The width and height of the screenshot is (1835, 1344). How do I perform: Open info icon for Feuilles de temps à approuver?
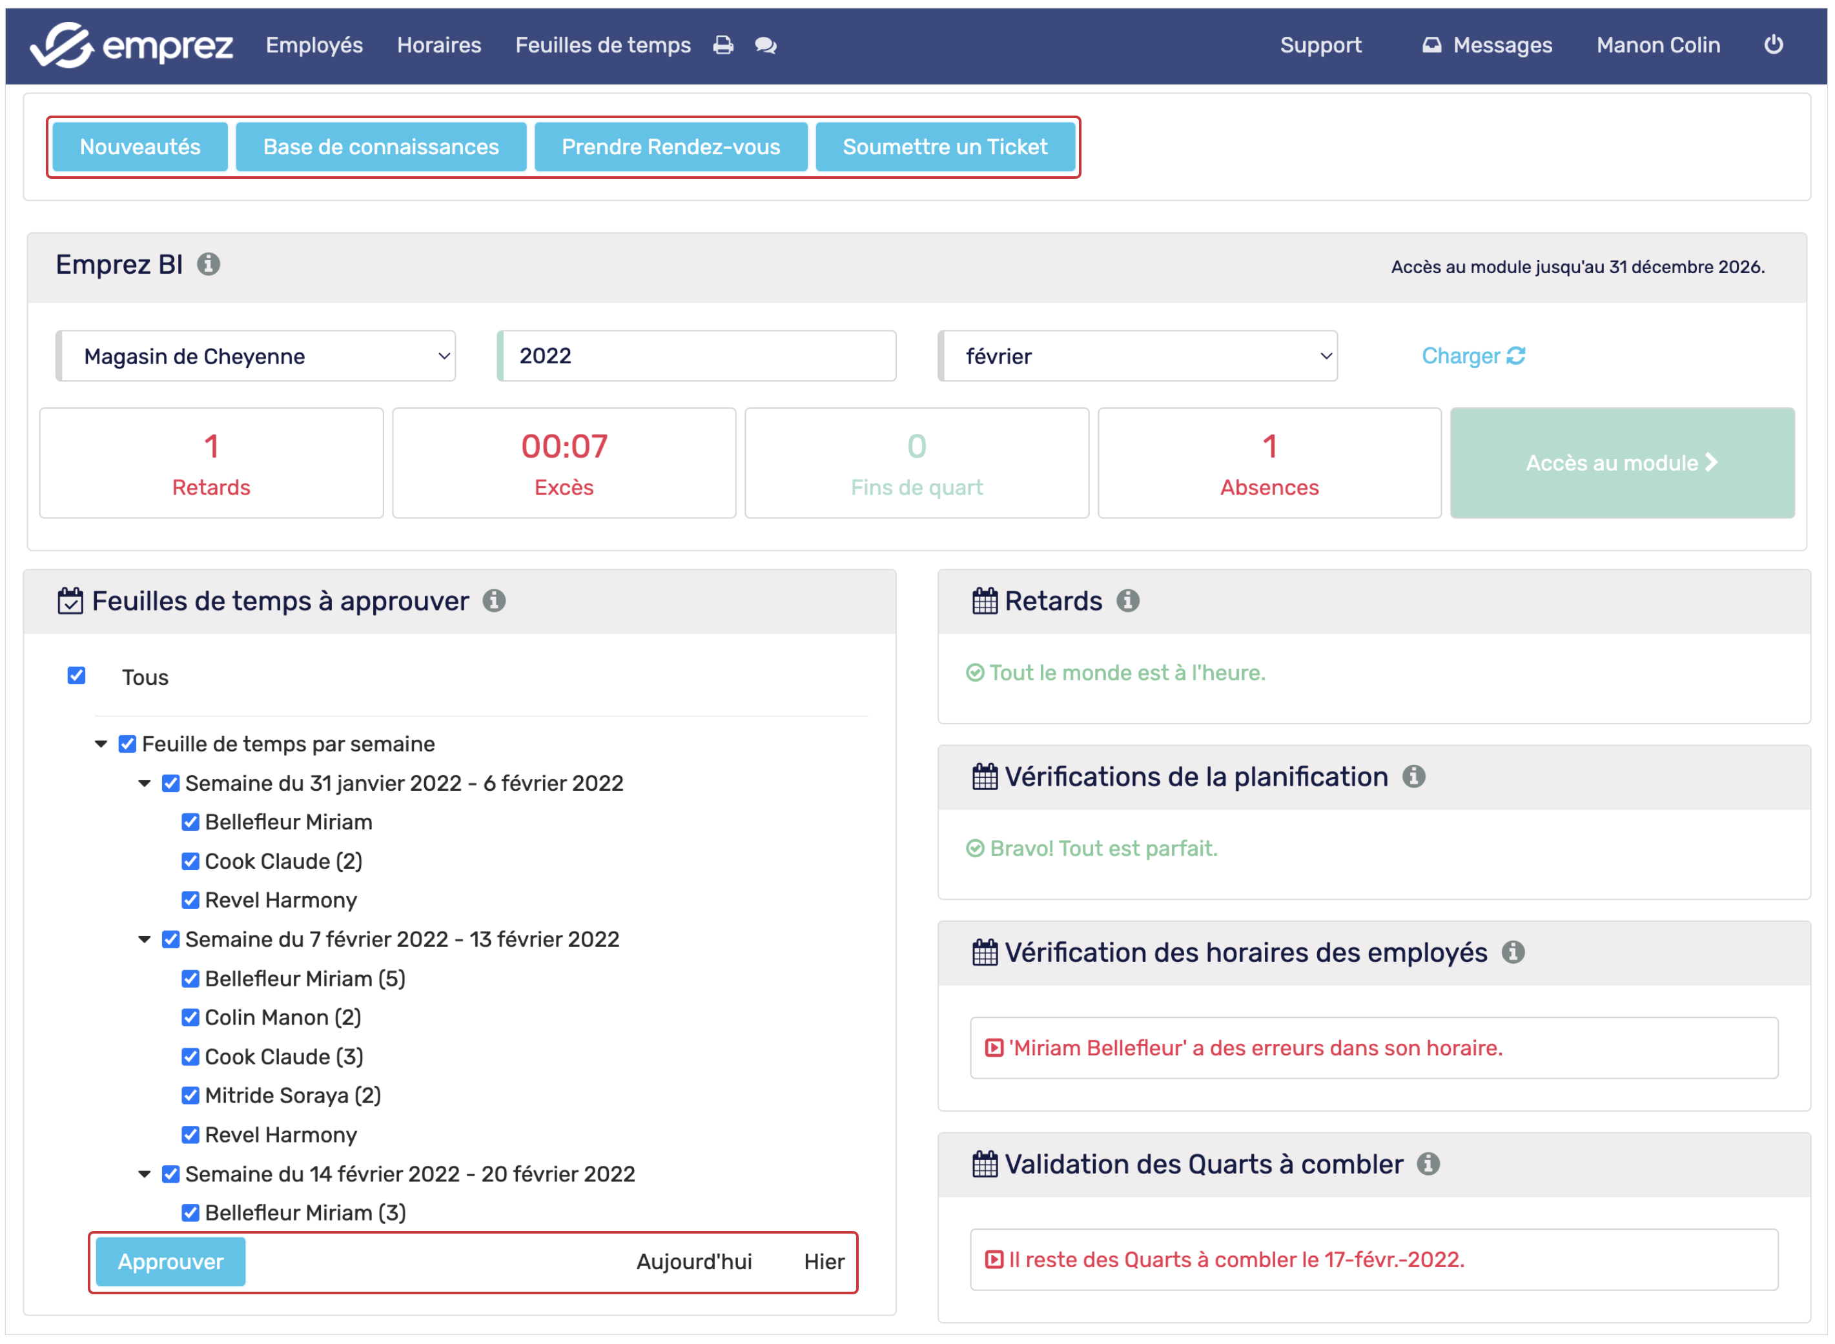pyautogui.click(x=494, y=600)
